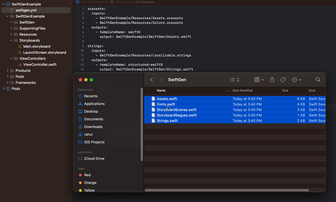Expand the SupportingFiles group
336x202 pixels.
[11, 29]
